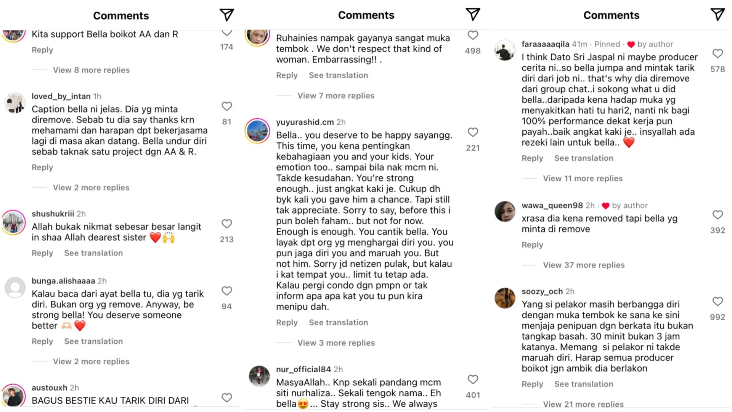Screen dimensions: 732x412
Task: Tap the share icon above the leftmost comments panel
Action: [x=226, y=15]
